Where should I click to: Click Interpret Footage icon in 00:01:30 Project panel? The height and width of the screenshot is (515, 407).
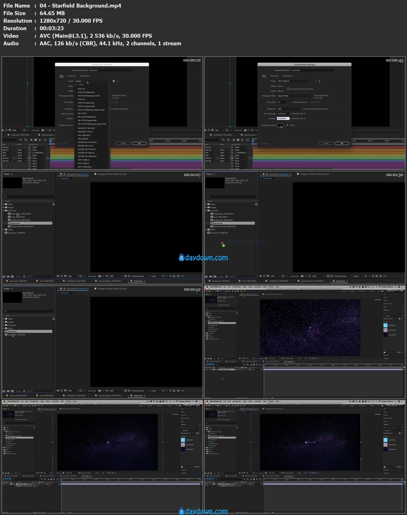pos(207,277)
